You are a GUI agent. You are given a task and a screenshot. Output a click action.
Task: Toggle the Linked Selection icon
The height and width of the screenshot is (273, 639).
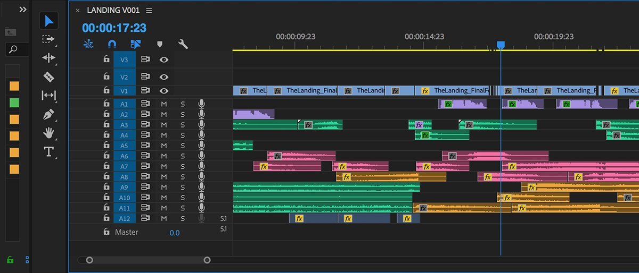[x=135, y=45]
